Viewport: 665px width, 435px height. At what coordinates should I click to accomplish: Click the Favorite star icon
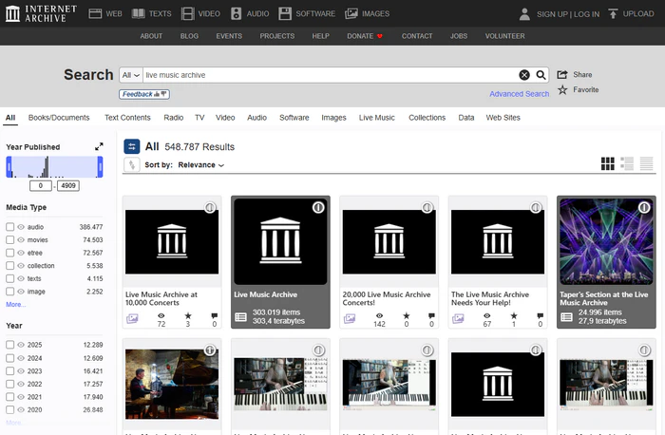[562, 89]
